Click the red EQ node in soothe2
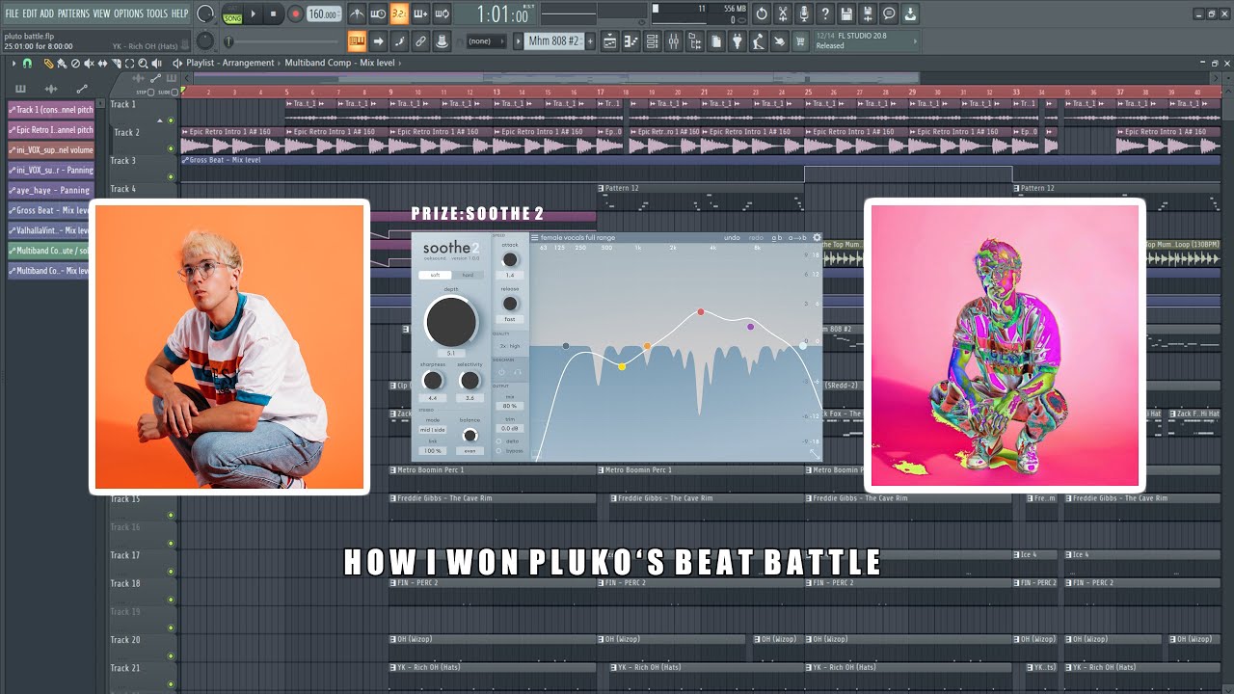Image resolution: width=1234 pixels, height=694 pixels. pyautogui.click(x=701, y=311)
